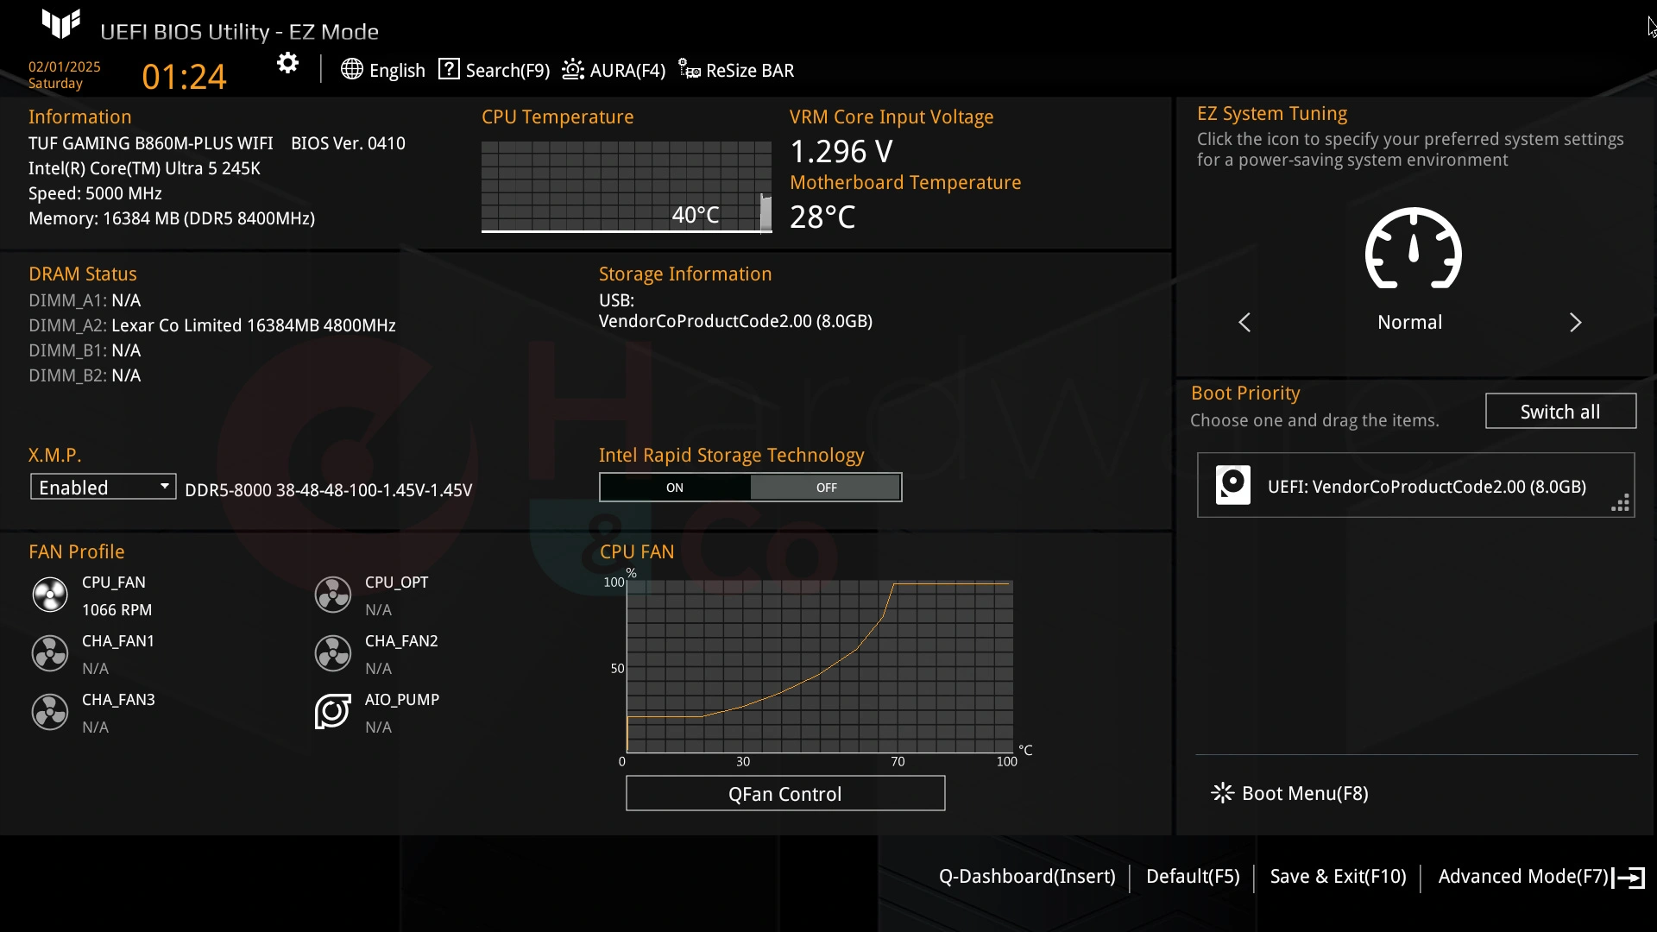Click the Search question-mark icon
The height and width of the screenshot is (932, 1657).
(x=449, y=69)
